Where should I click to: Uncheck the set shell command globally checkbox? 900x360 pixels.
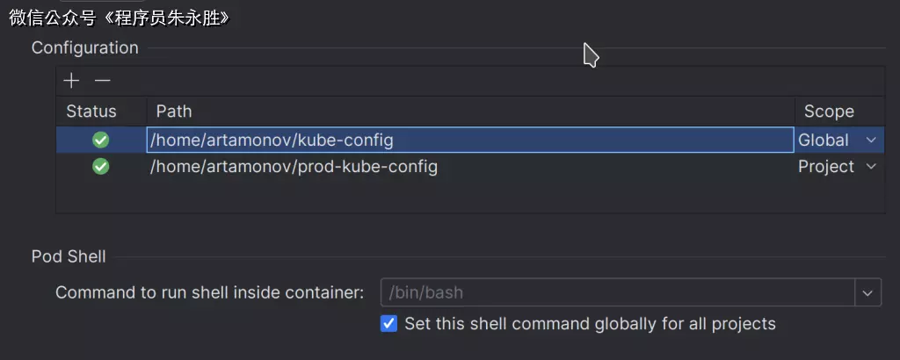388,324
